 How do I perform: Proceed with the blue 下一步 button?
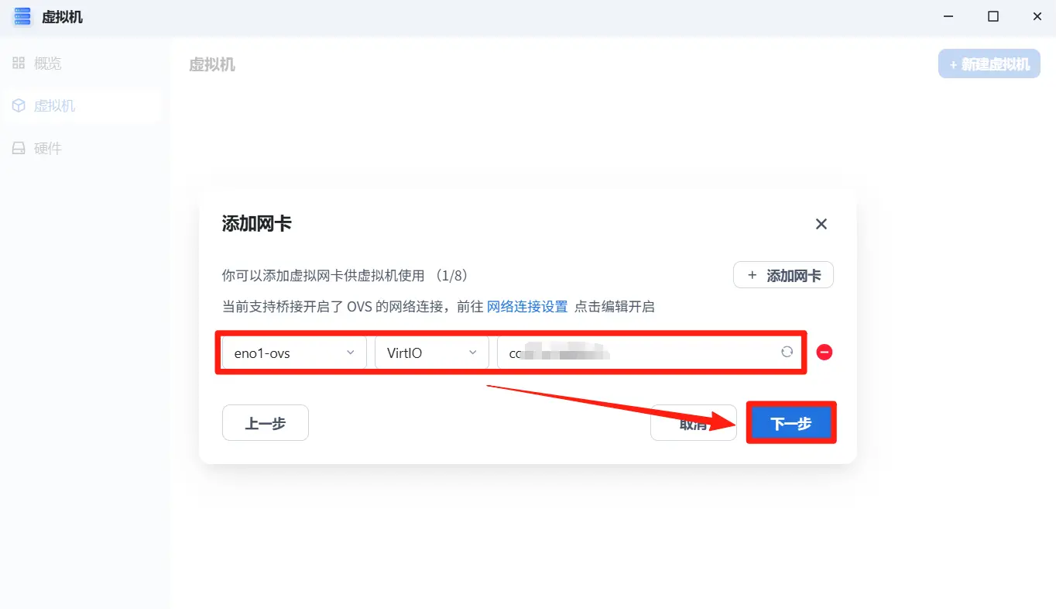coord(790,423)
